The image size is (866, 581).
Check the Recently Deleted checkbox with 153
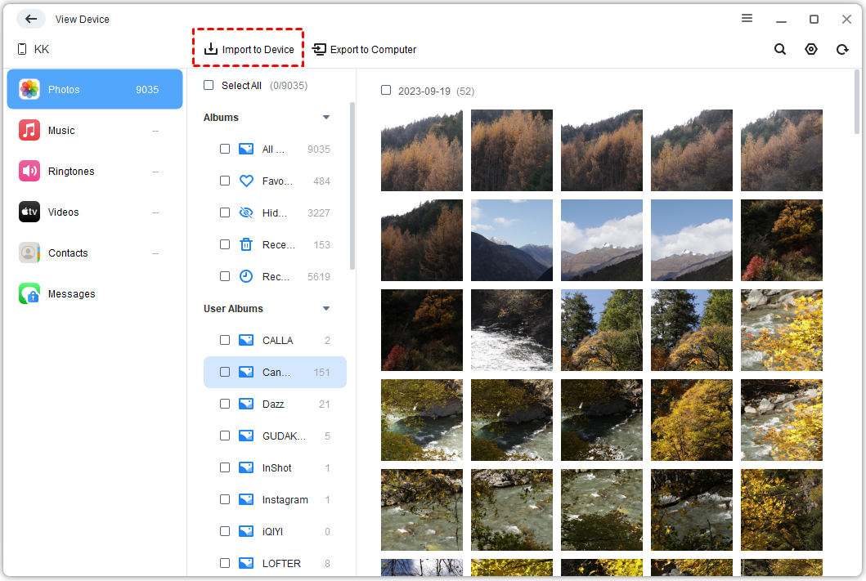pyautogui.click(x=225, y=244)
